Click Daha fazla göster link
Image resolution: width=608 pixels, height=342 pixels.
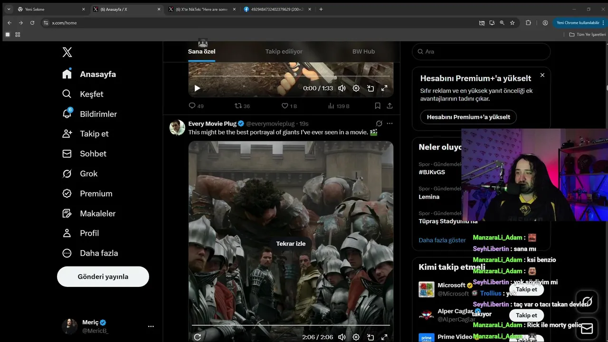point(442,240)
